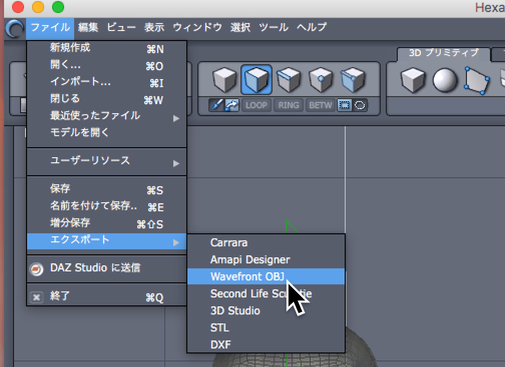Enable rectangle marquee selection
505x367 pixels.
click(x=345, y=105)
